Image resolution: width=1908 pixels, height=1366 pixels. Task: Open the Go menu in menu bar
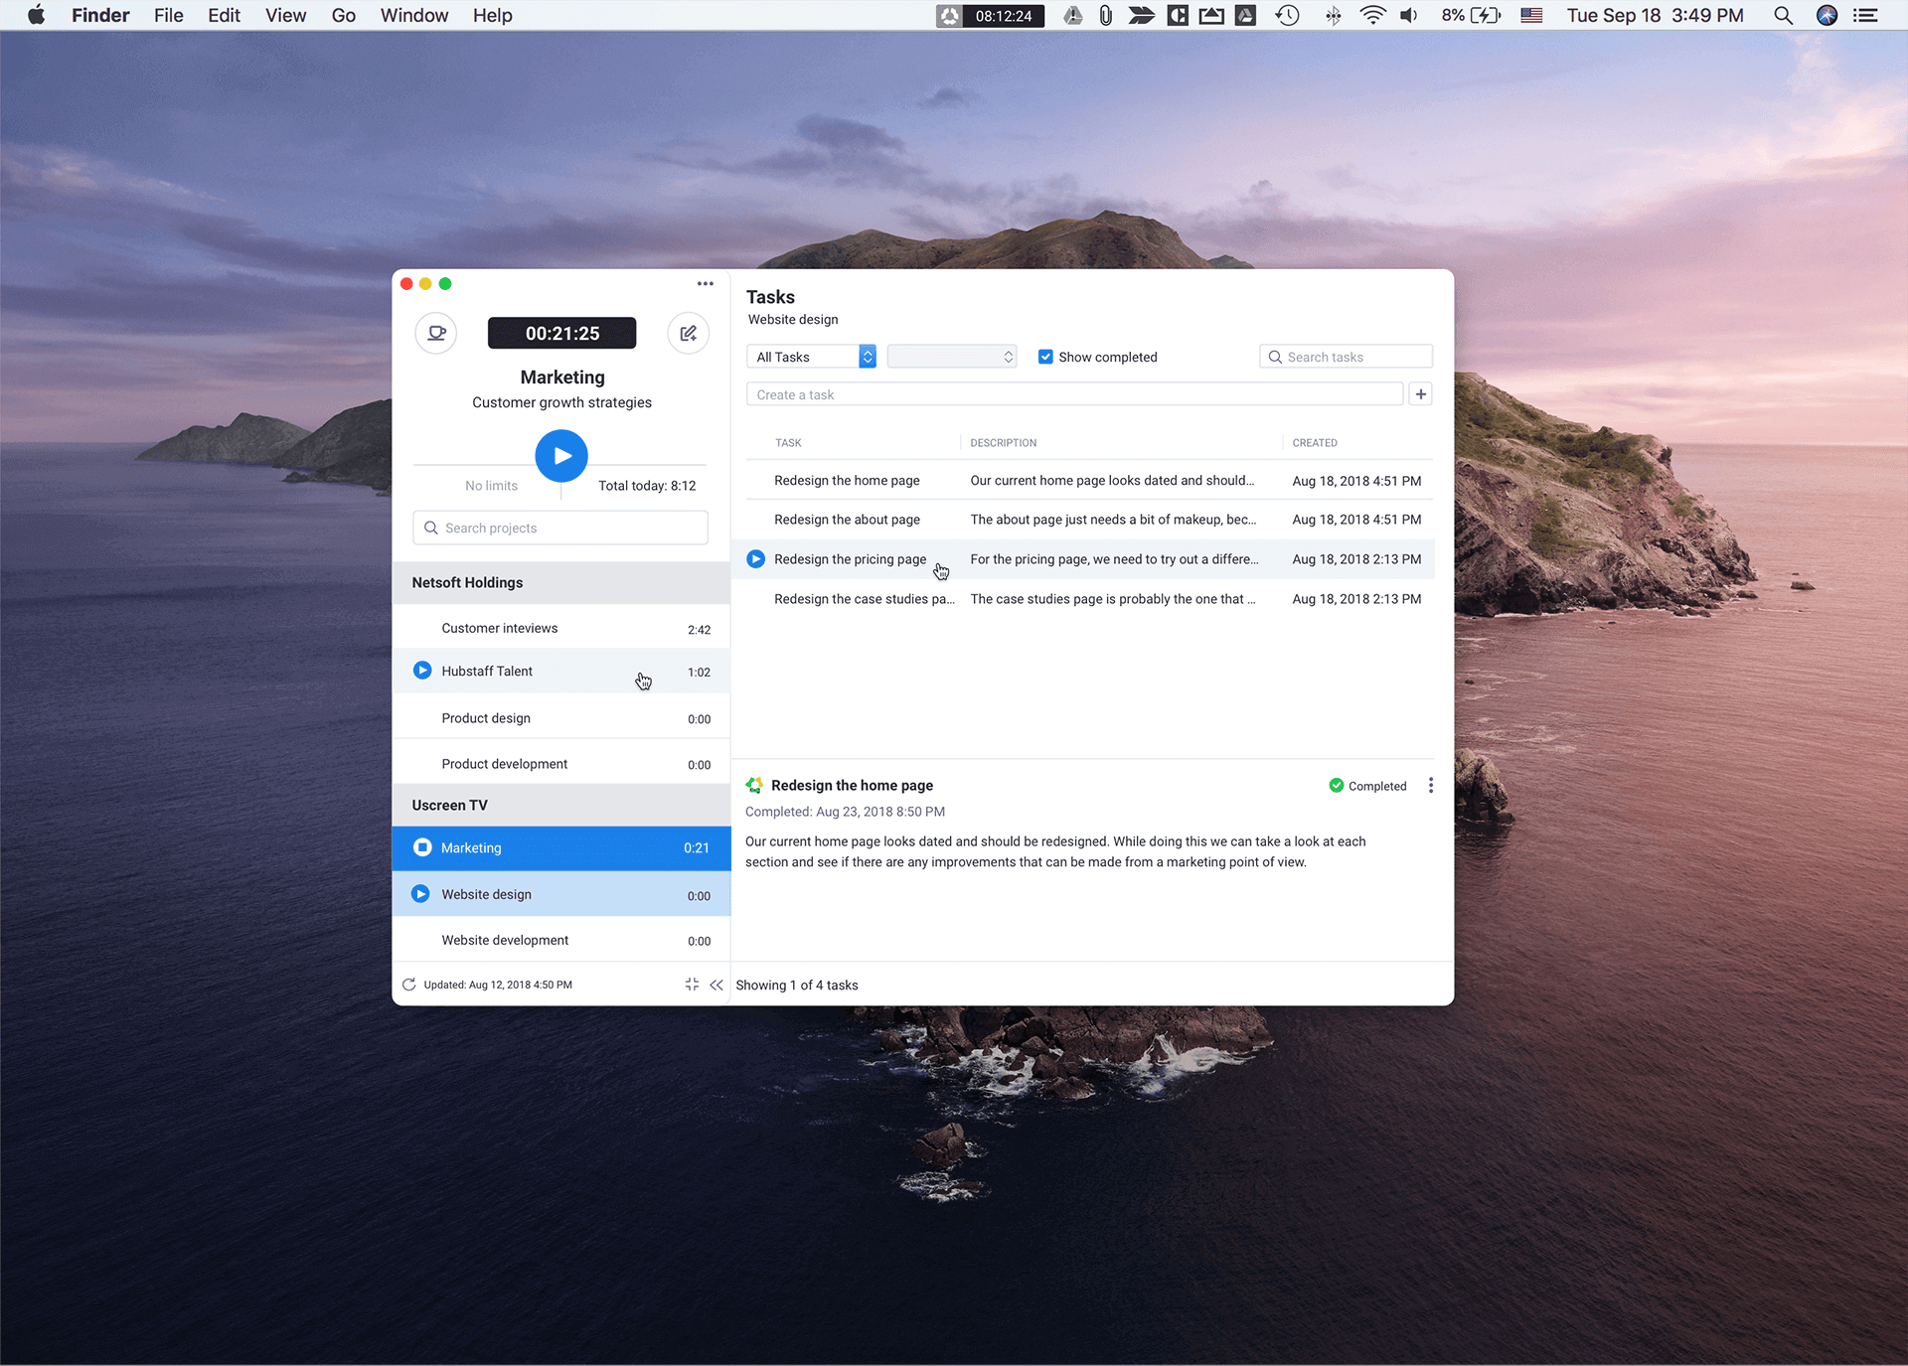tap(343, 15)
